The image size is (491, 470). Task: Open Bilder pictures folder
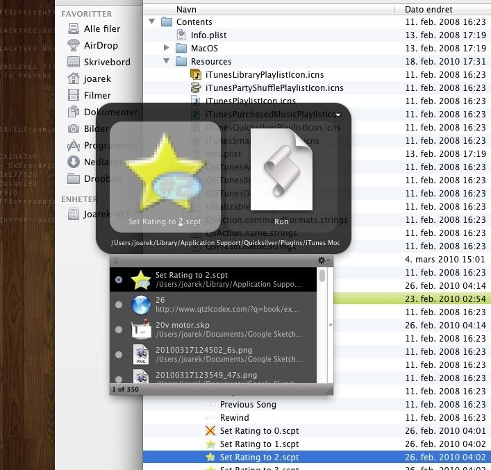point(88,128)
